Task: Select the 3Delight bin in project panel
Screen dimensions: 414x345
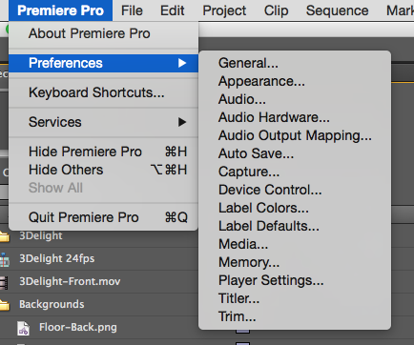Action: click(x=41, y=236)
